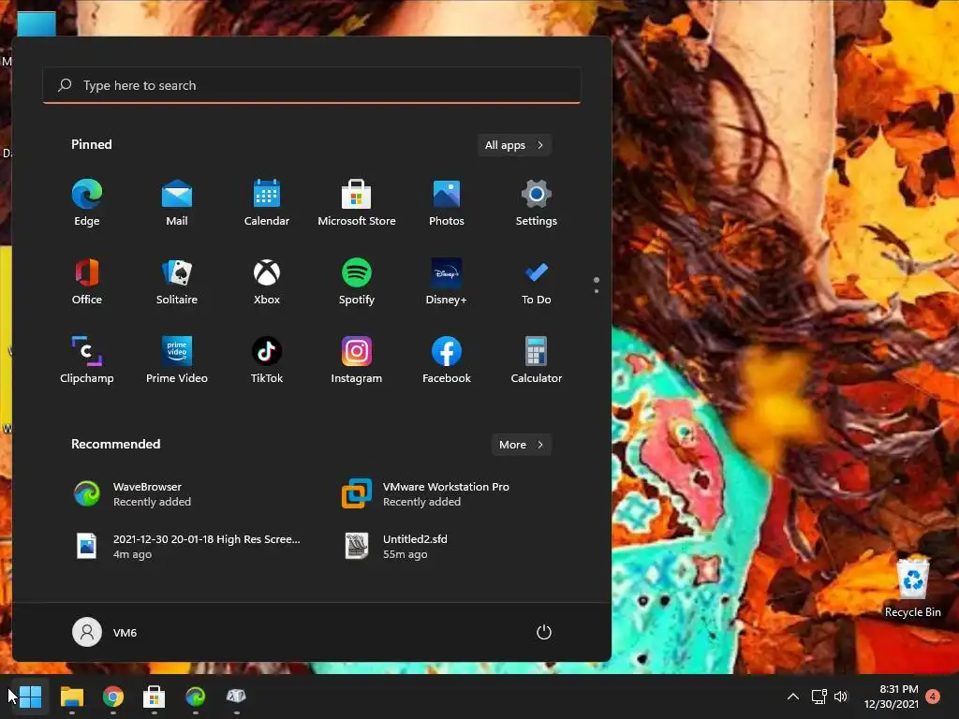Launch the Office app
959x719 pixels.
[87, 281]
